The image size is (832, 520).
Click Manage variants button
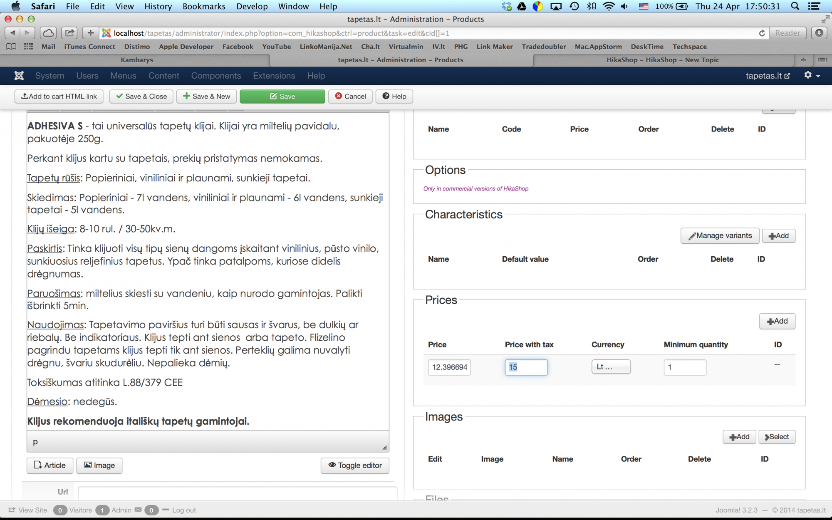[x=720, y=236]
